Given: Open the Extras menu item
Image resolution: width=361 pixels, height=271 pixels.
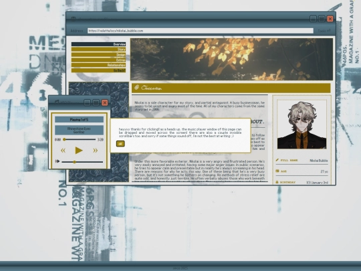Looking at the screenshot, I should 98,60.
